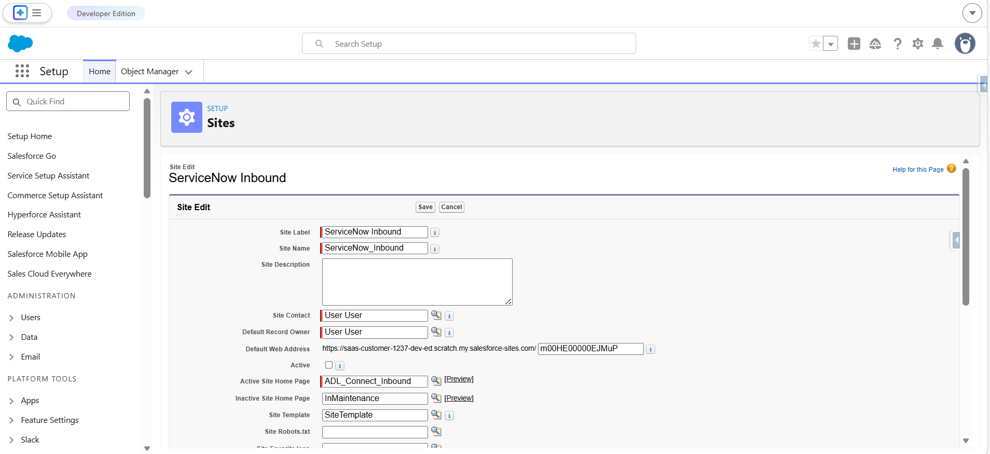This screenshot has width=990, height=454.
Task: Switch to the Home tab
Action: pos(100,72)
